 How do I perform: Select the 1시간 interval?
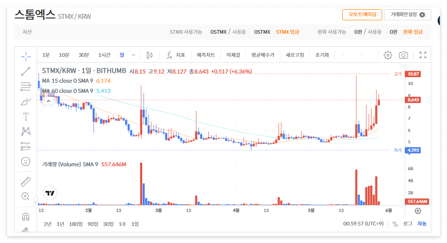(x=104, y=55)
